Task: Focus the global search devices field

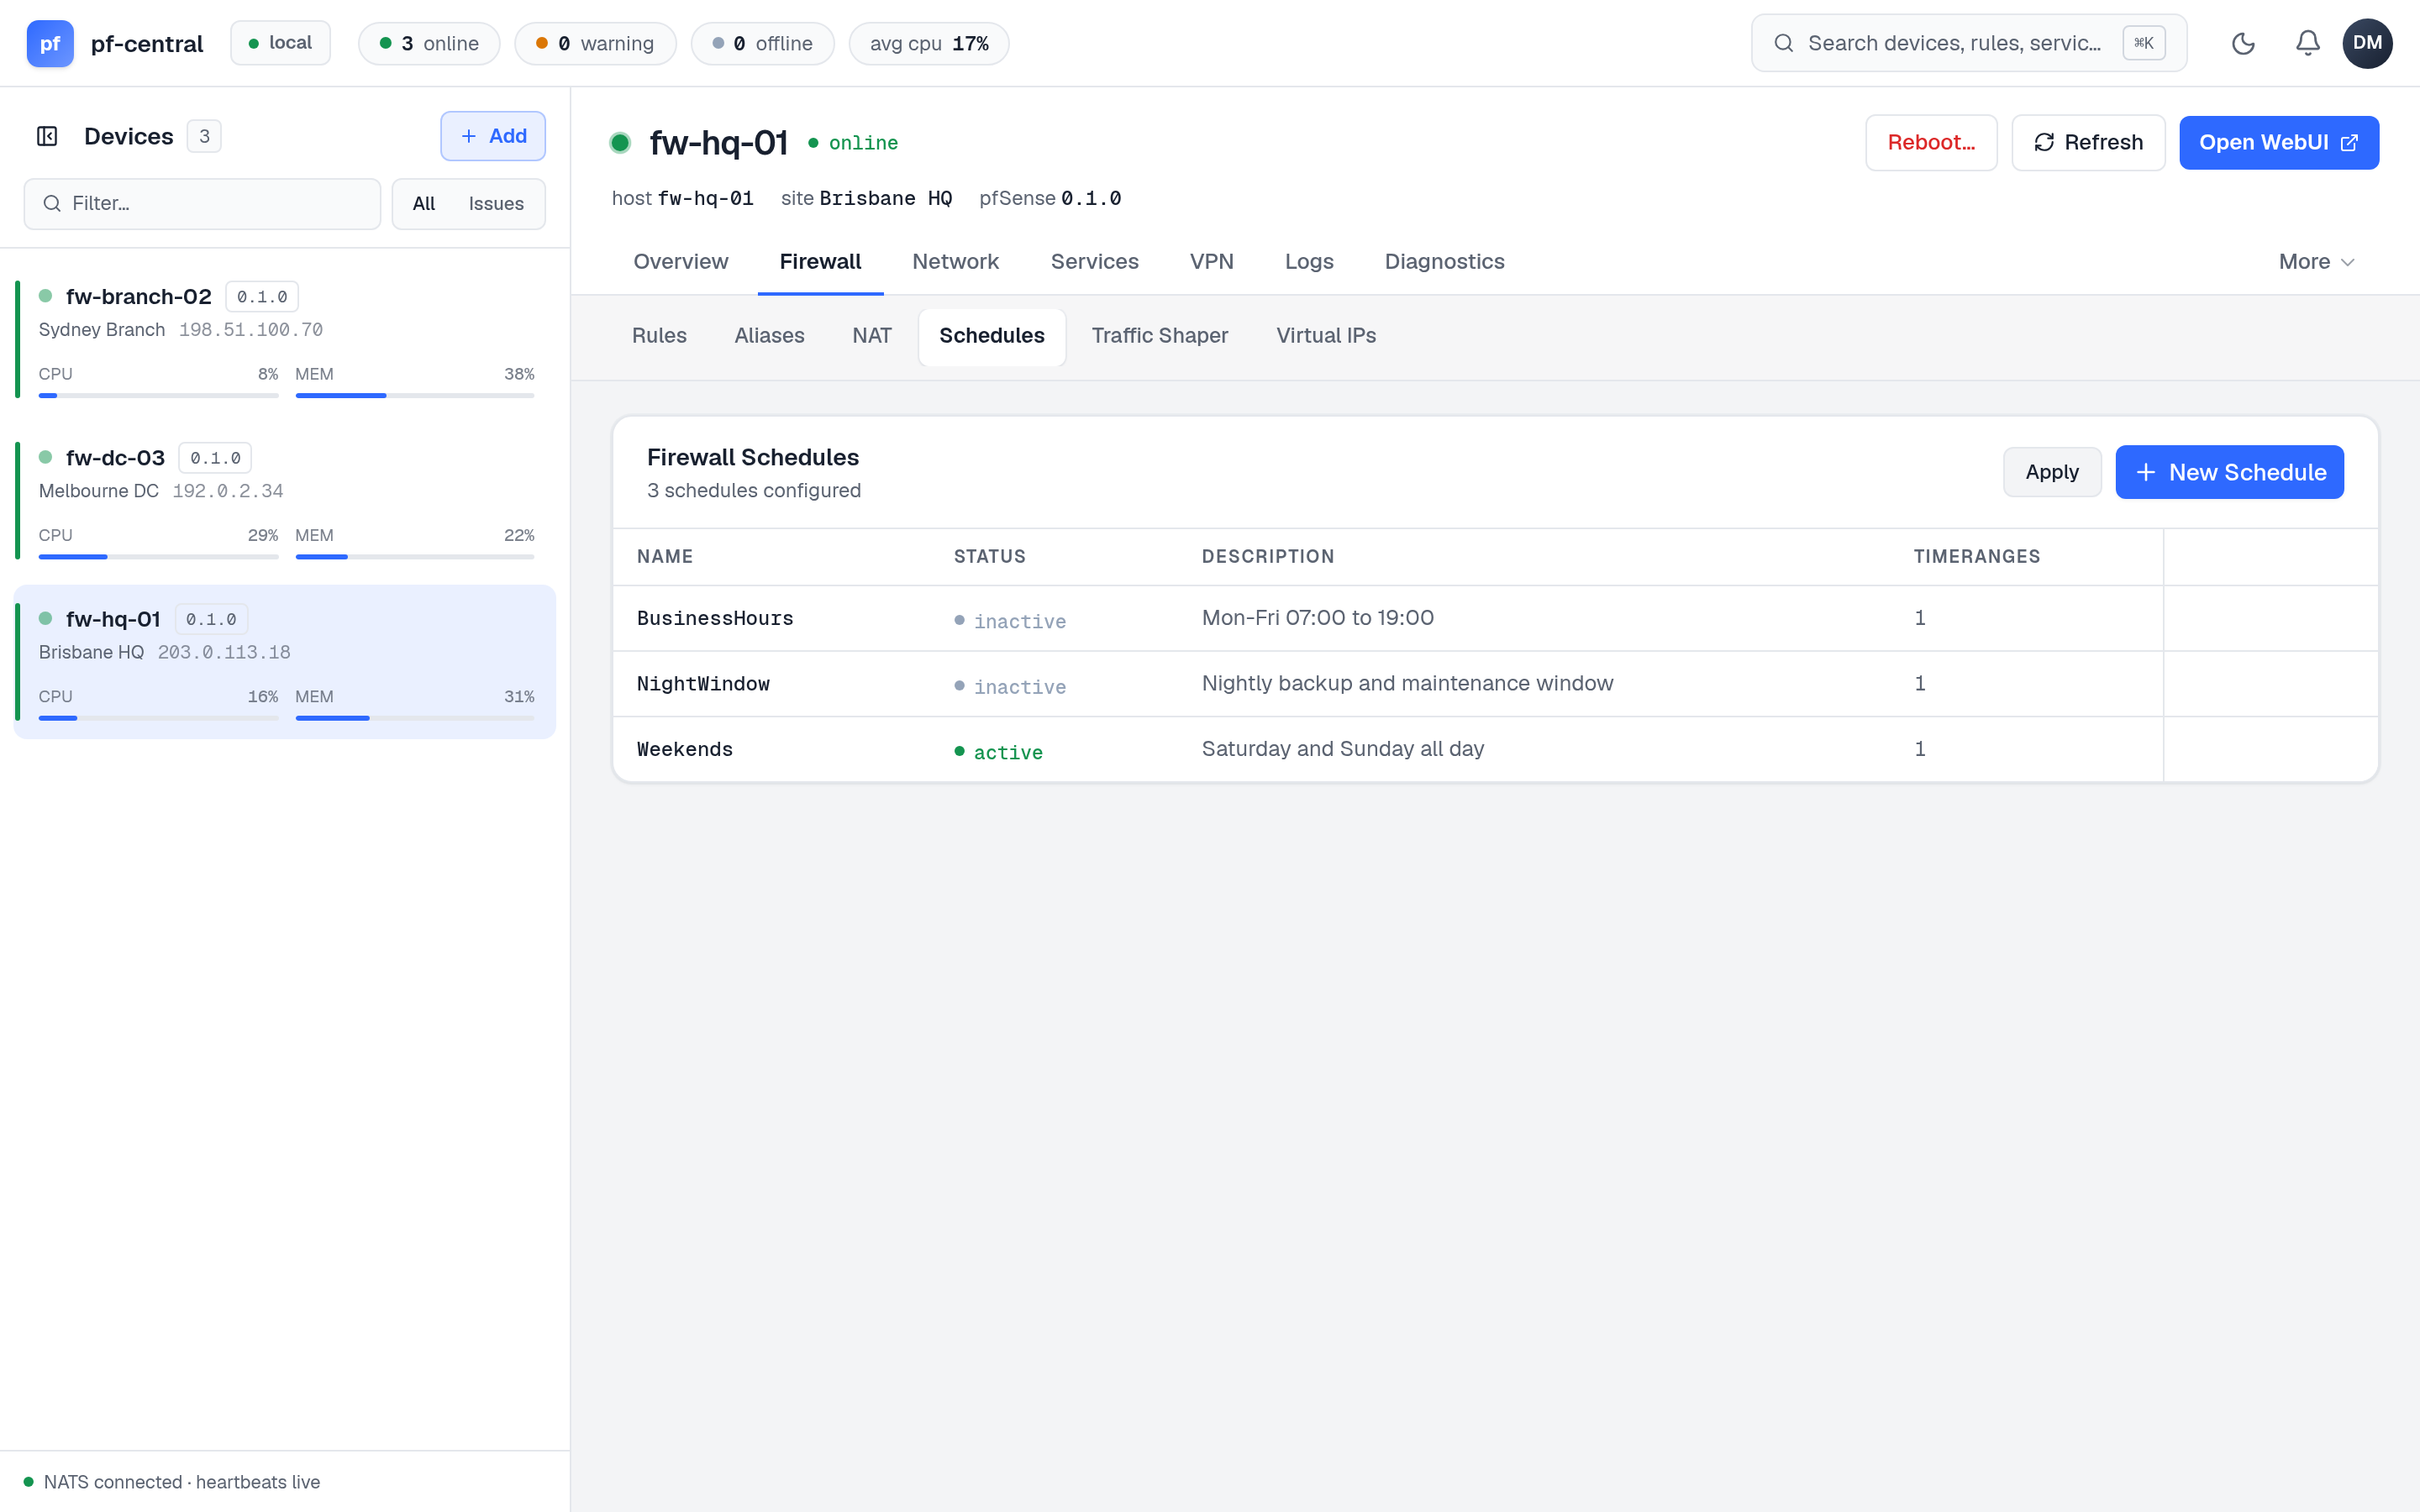Action: pos(1968,43)
